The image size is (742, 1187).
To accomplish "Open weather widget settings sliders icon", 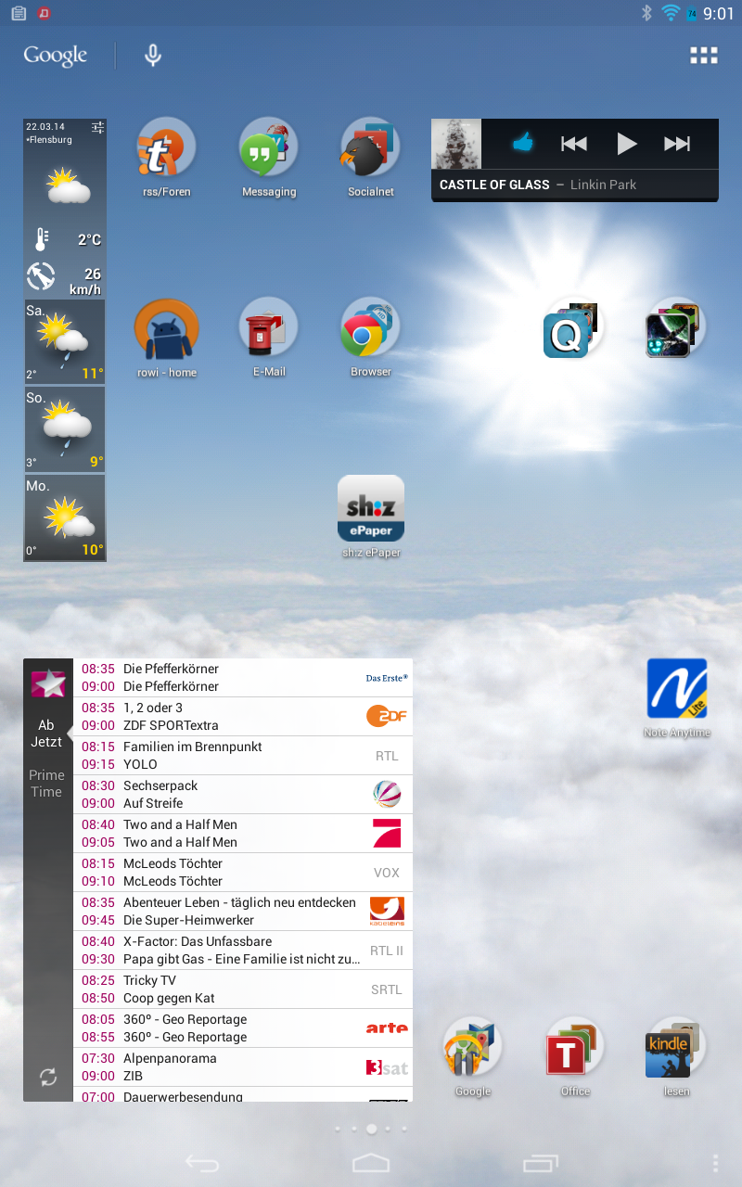I will tap(97, 127).
